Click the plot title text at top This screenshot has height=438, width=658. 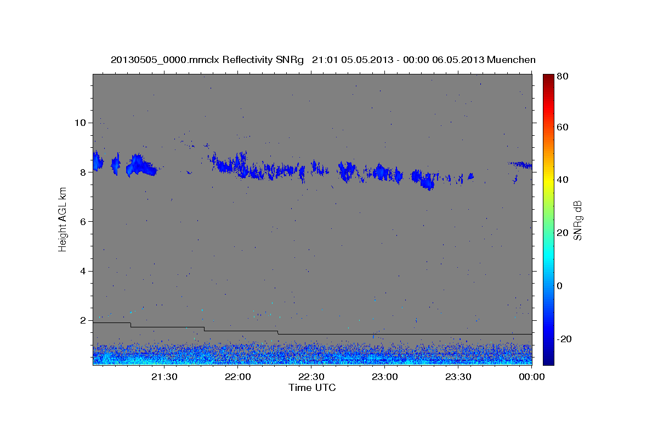[x=323, y=60]
